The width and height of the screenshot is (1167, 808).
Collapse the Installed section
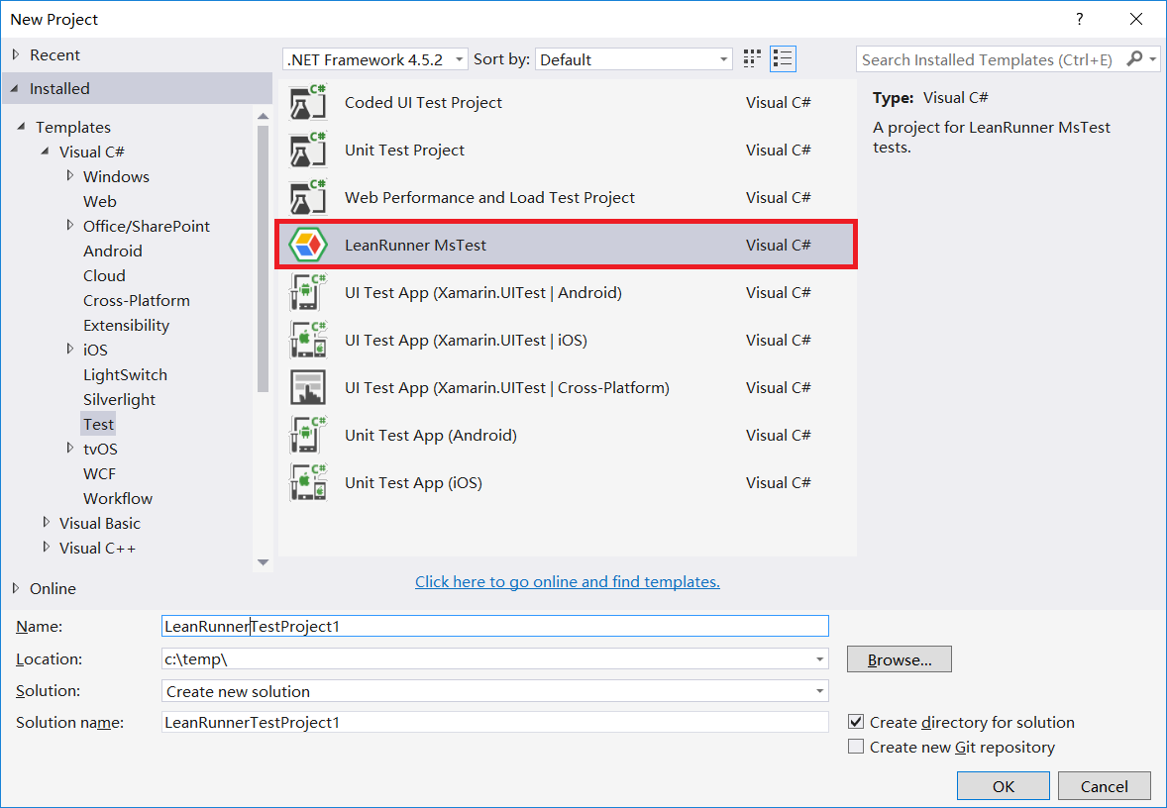coord(15,88)
